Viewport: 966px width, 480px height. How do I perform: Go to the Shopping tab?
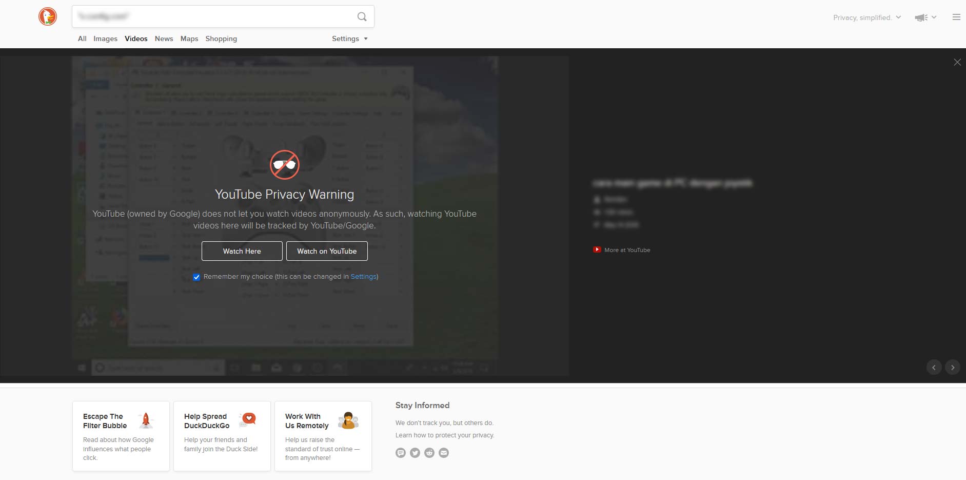[221, 39]
